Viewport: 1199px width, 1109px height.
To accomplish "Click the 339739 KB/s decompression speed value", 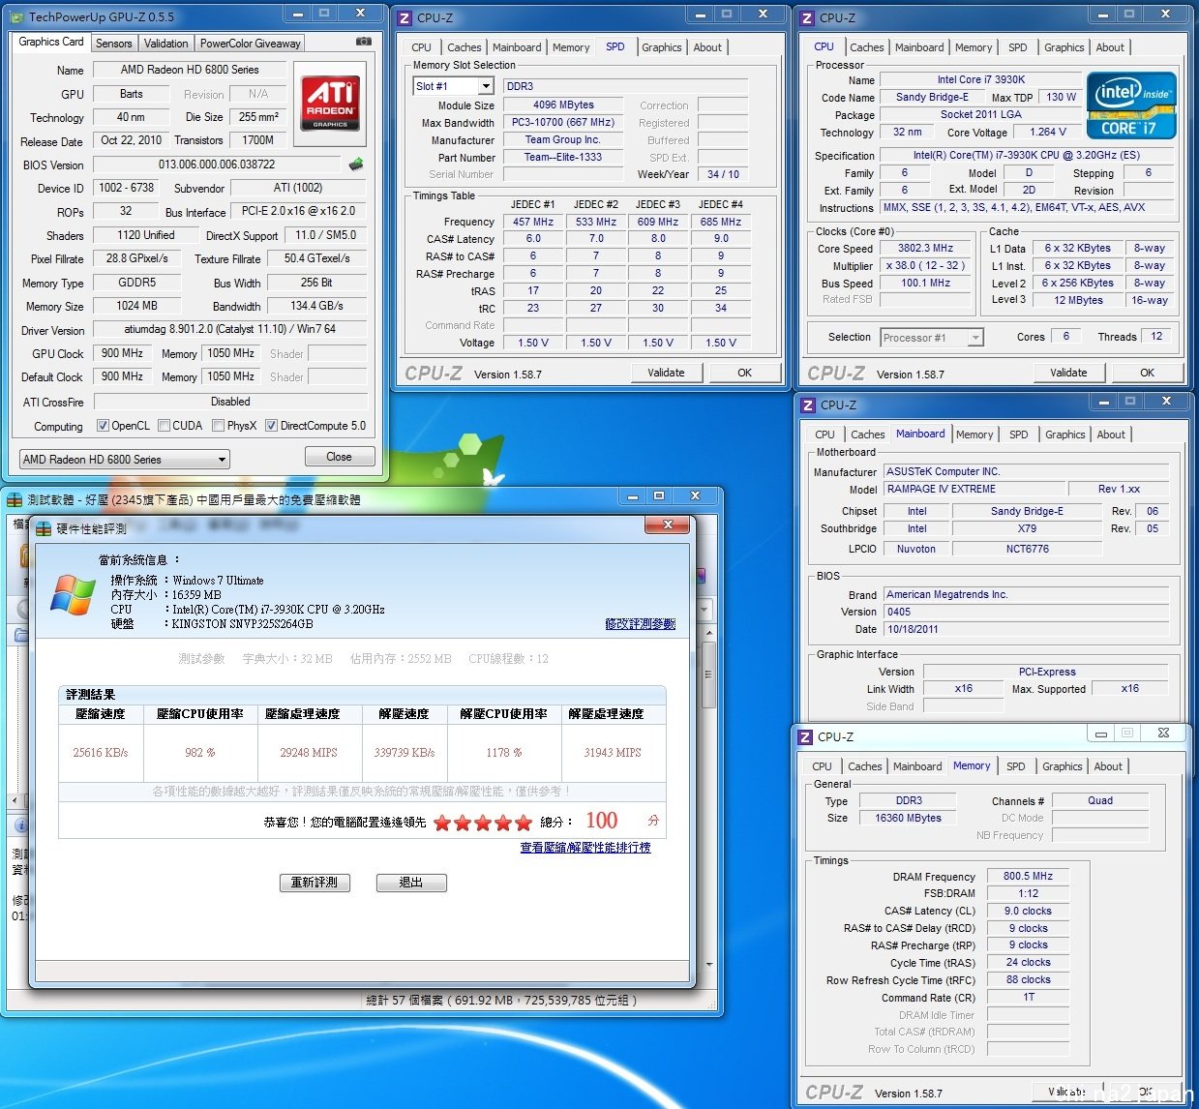I will tap(405, 753).
